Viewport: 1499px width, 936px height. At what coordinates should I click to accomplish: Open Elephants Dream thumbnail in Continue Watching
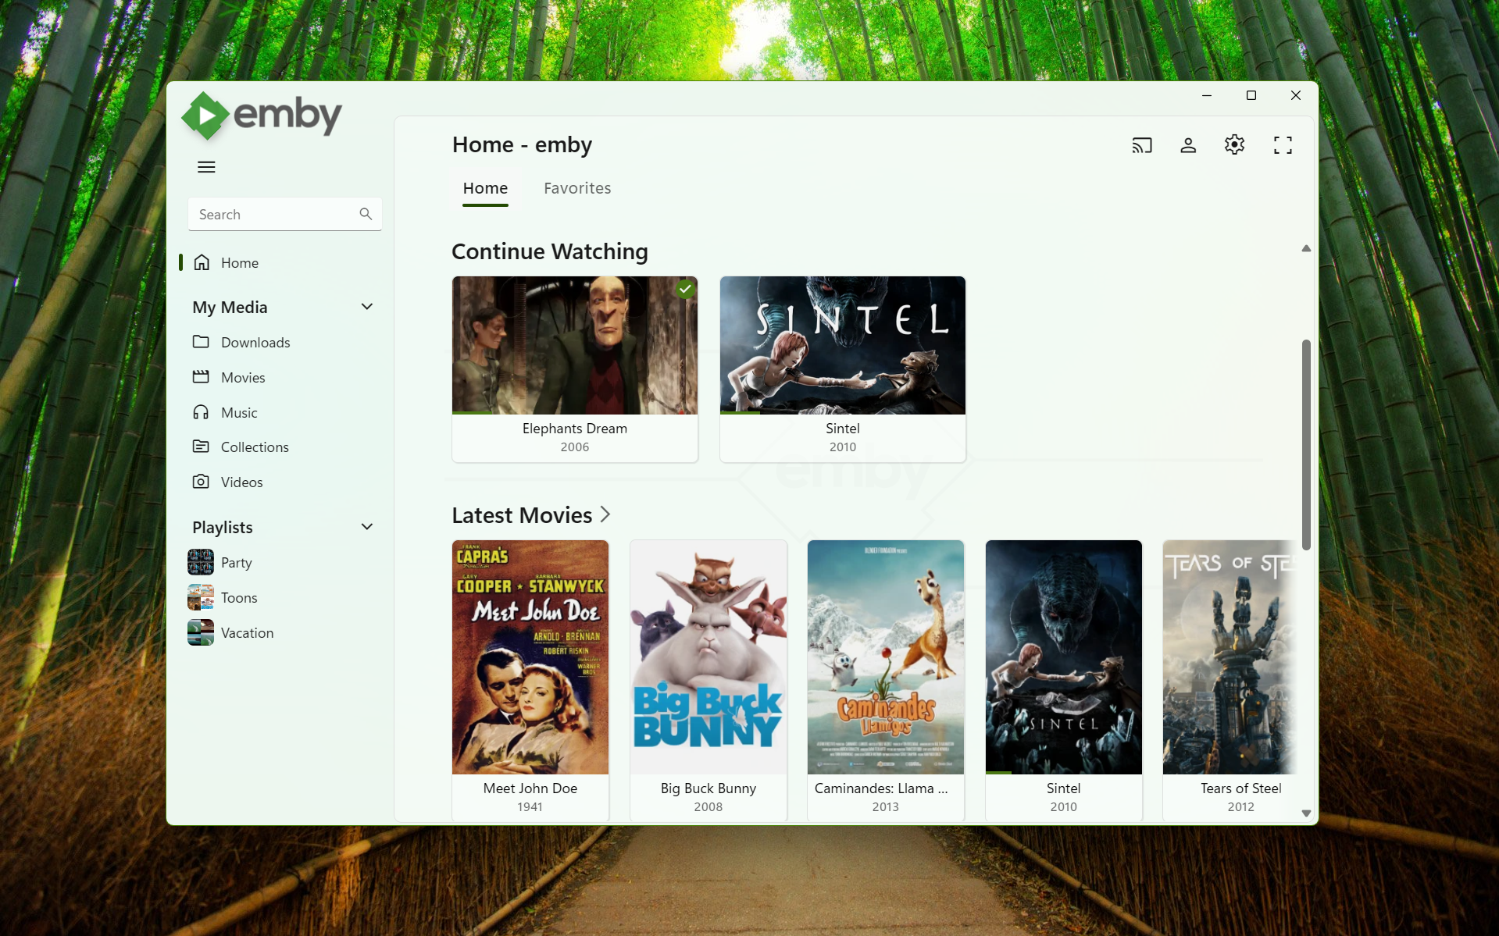click(x=575, y=345)
